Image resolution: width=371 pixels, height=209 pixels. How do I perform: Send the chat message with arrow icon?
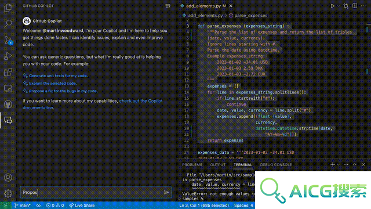tap(166, 192)
